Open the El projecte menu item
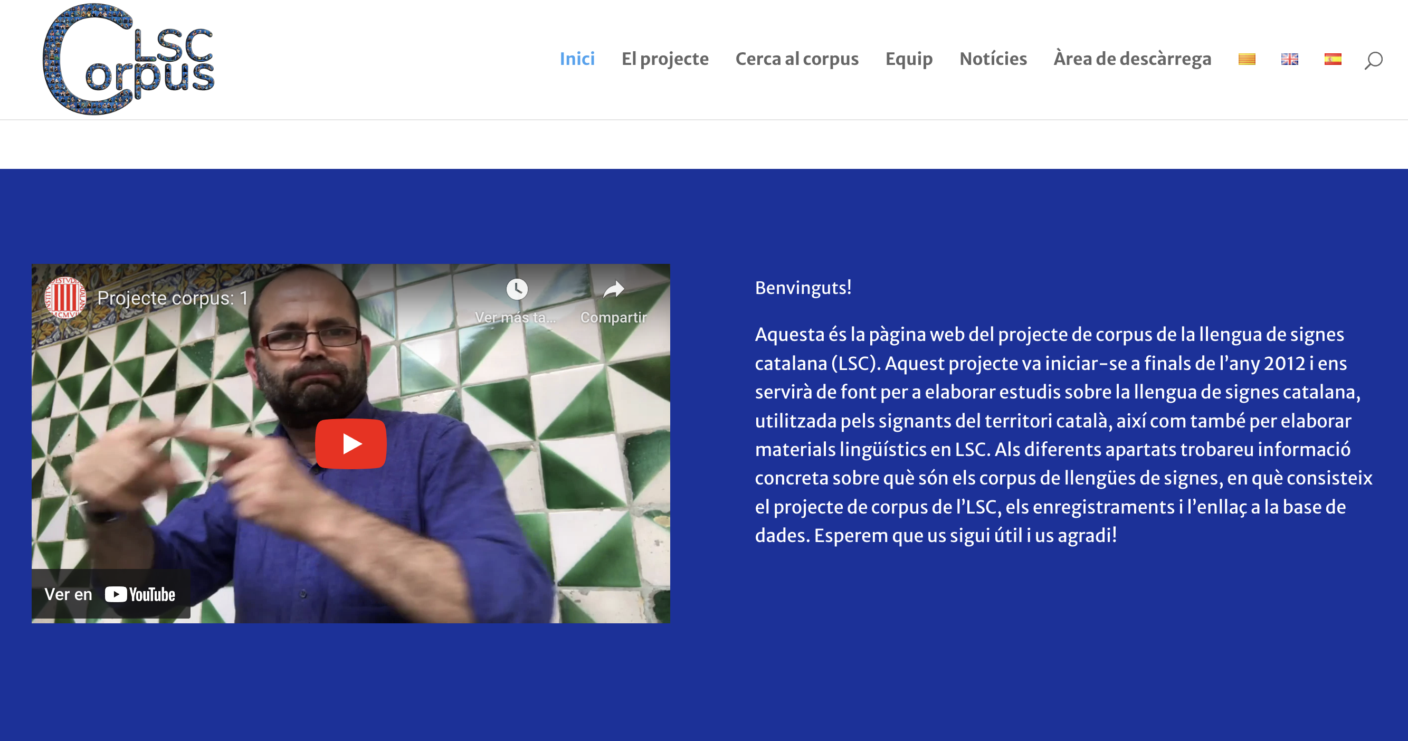 [664, 59]
